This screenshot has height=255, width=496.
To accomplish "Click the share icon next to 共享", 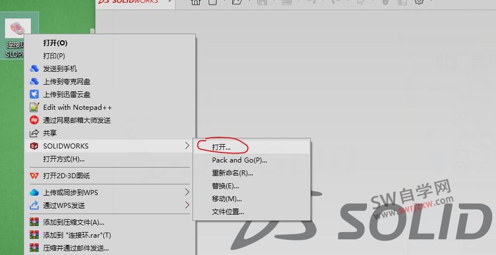I will (34, 133).
